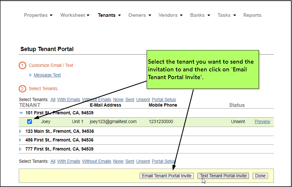Open the Vendors menu
Image resolution: width=292 pixels, height=188 pixels.
pos(170,15)
